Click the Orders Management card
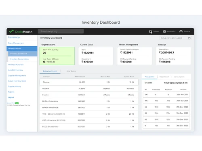202x151 pixels. pyautogui.click(x=135, y=56)
